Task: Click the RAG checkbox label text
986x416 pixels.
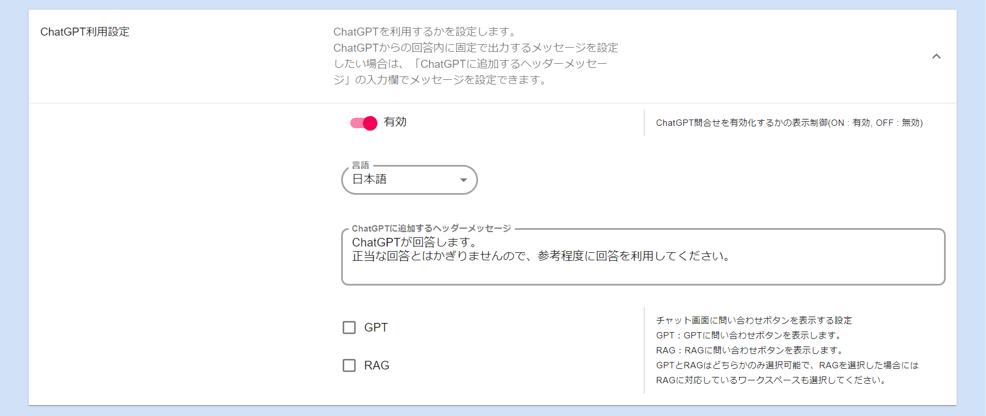Action: coord(377,365)
